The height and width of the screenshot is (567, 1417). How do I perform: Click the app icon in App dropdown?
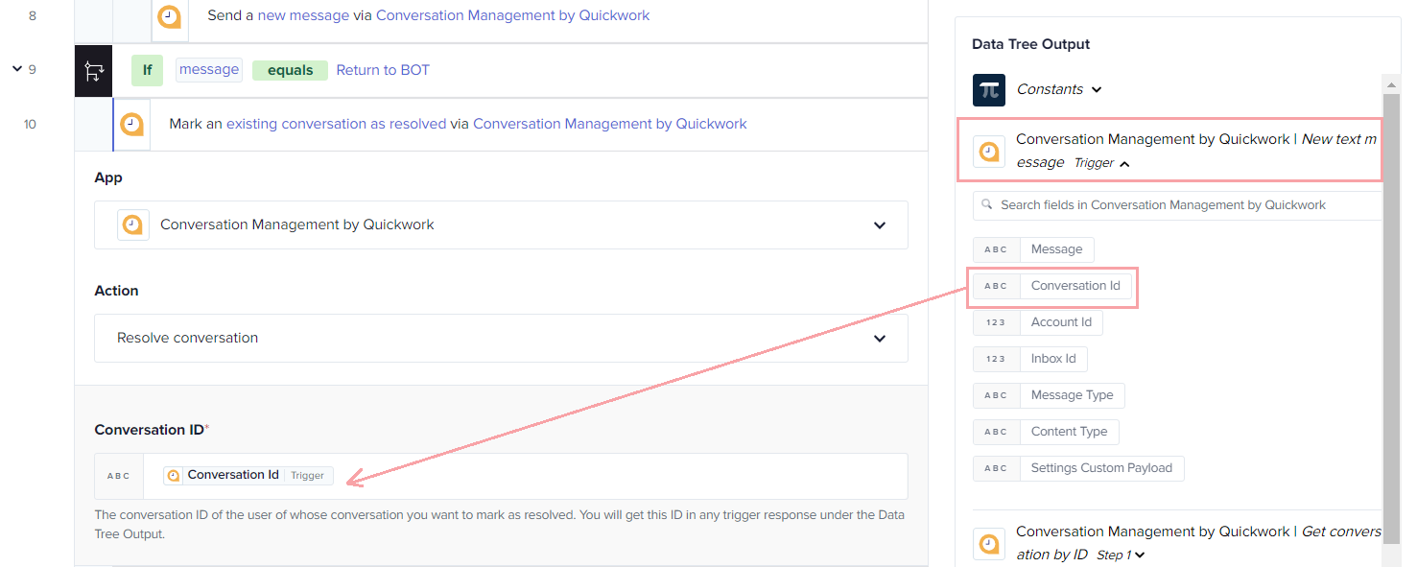coord(132,224)
